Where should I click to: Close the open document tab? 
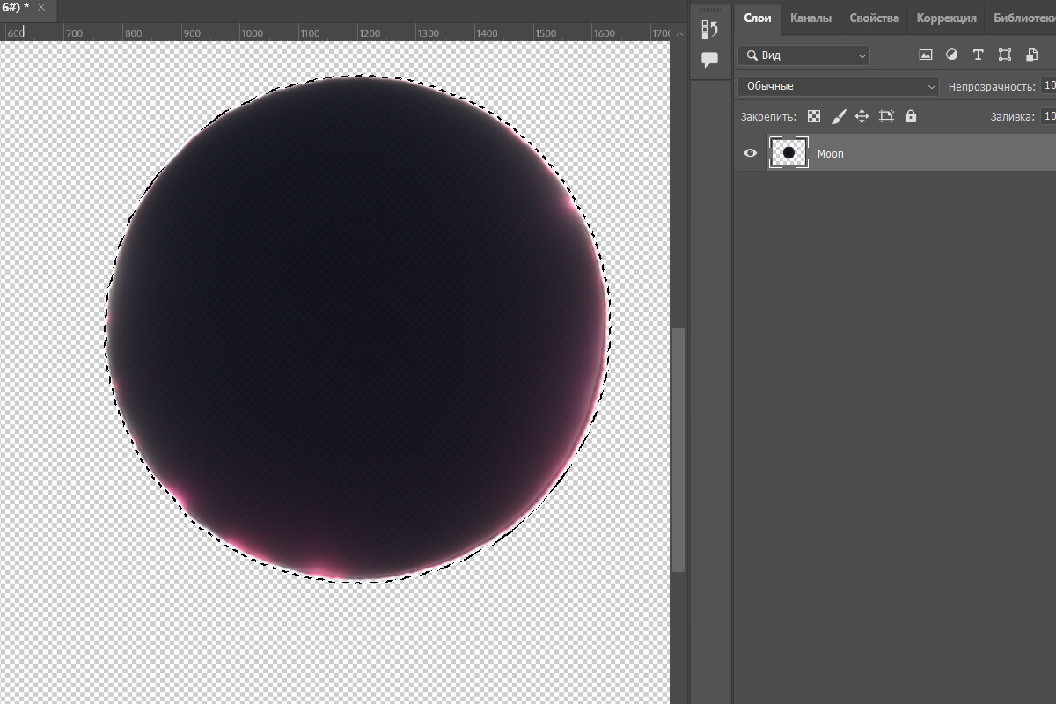(x=41, y=7)
